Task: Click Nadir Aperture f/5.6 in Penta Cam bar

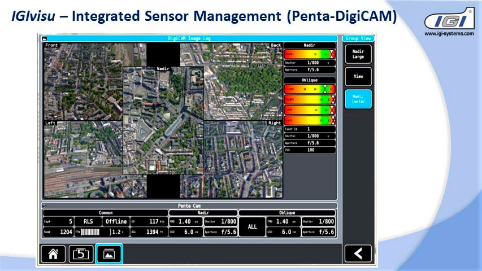Action: 220,232
